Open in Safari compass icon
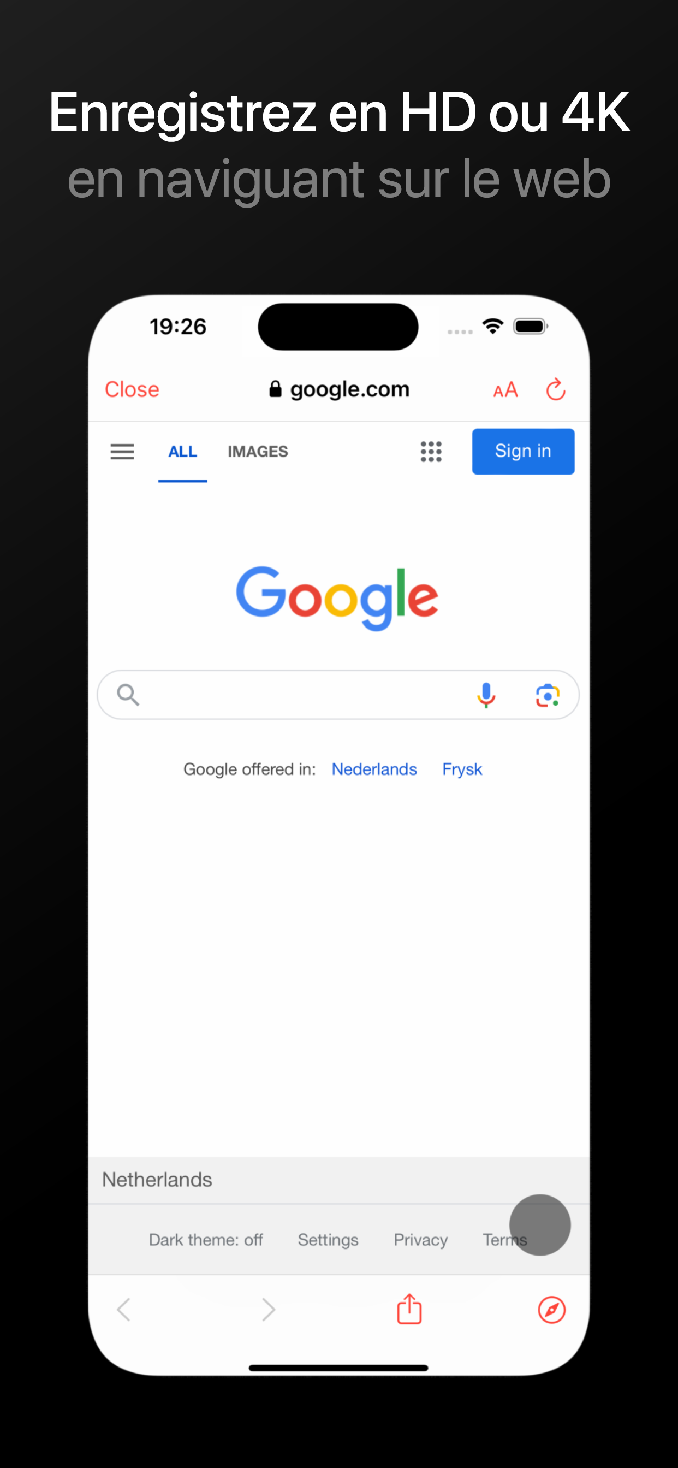This screenshot has height=1468, width=678. [551, 1310]
